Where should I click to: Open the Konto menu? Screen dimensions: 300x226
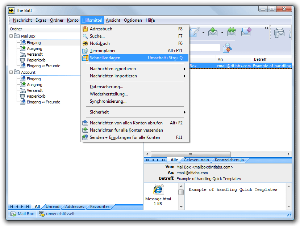[73, 20]
